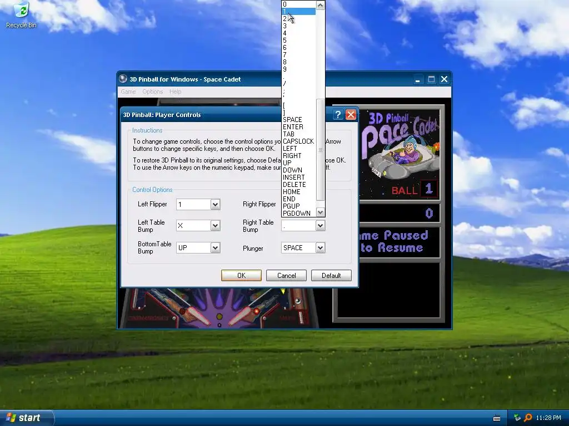
Task: Minimize the 3D Pinball Space Cadet window
Action: click(418, 79)
